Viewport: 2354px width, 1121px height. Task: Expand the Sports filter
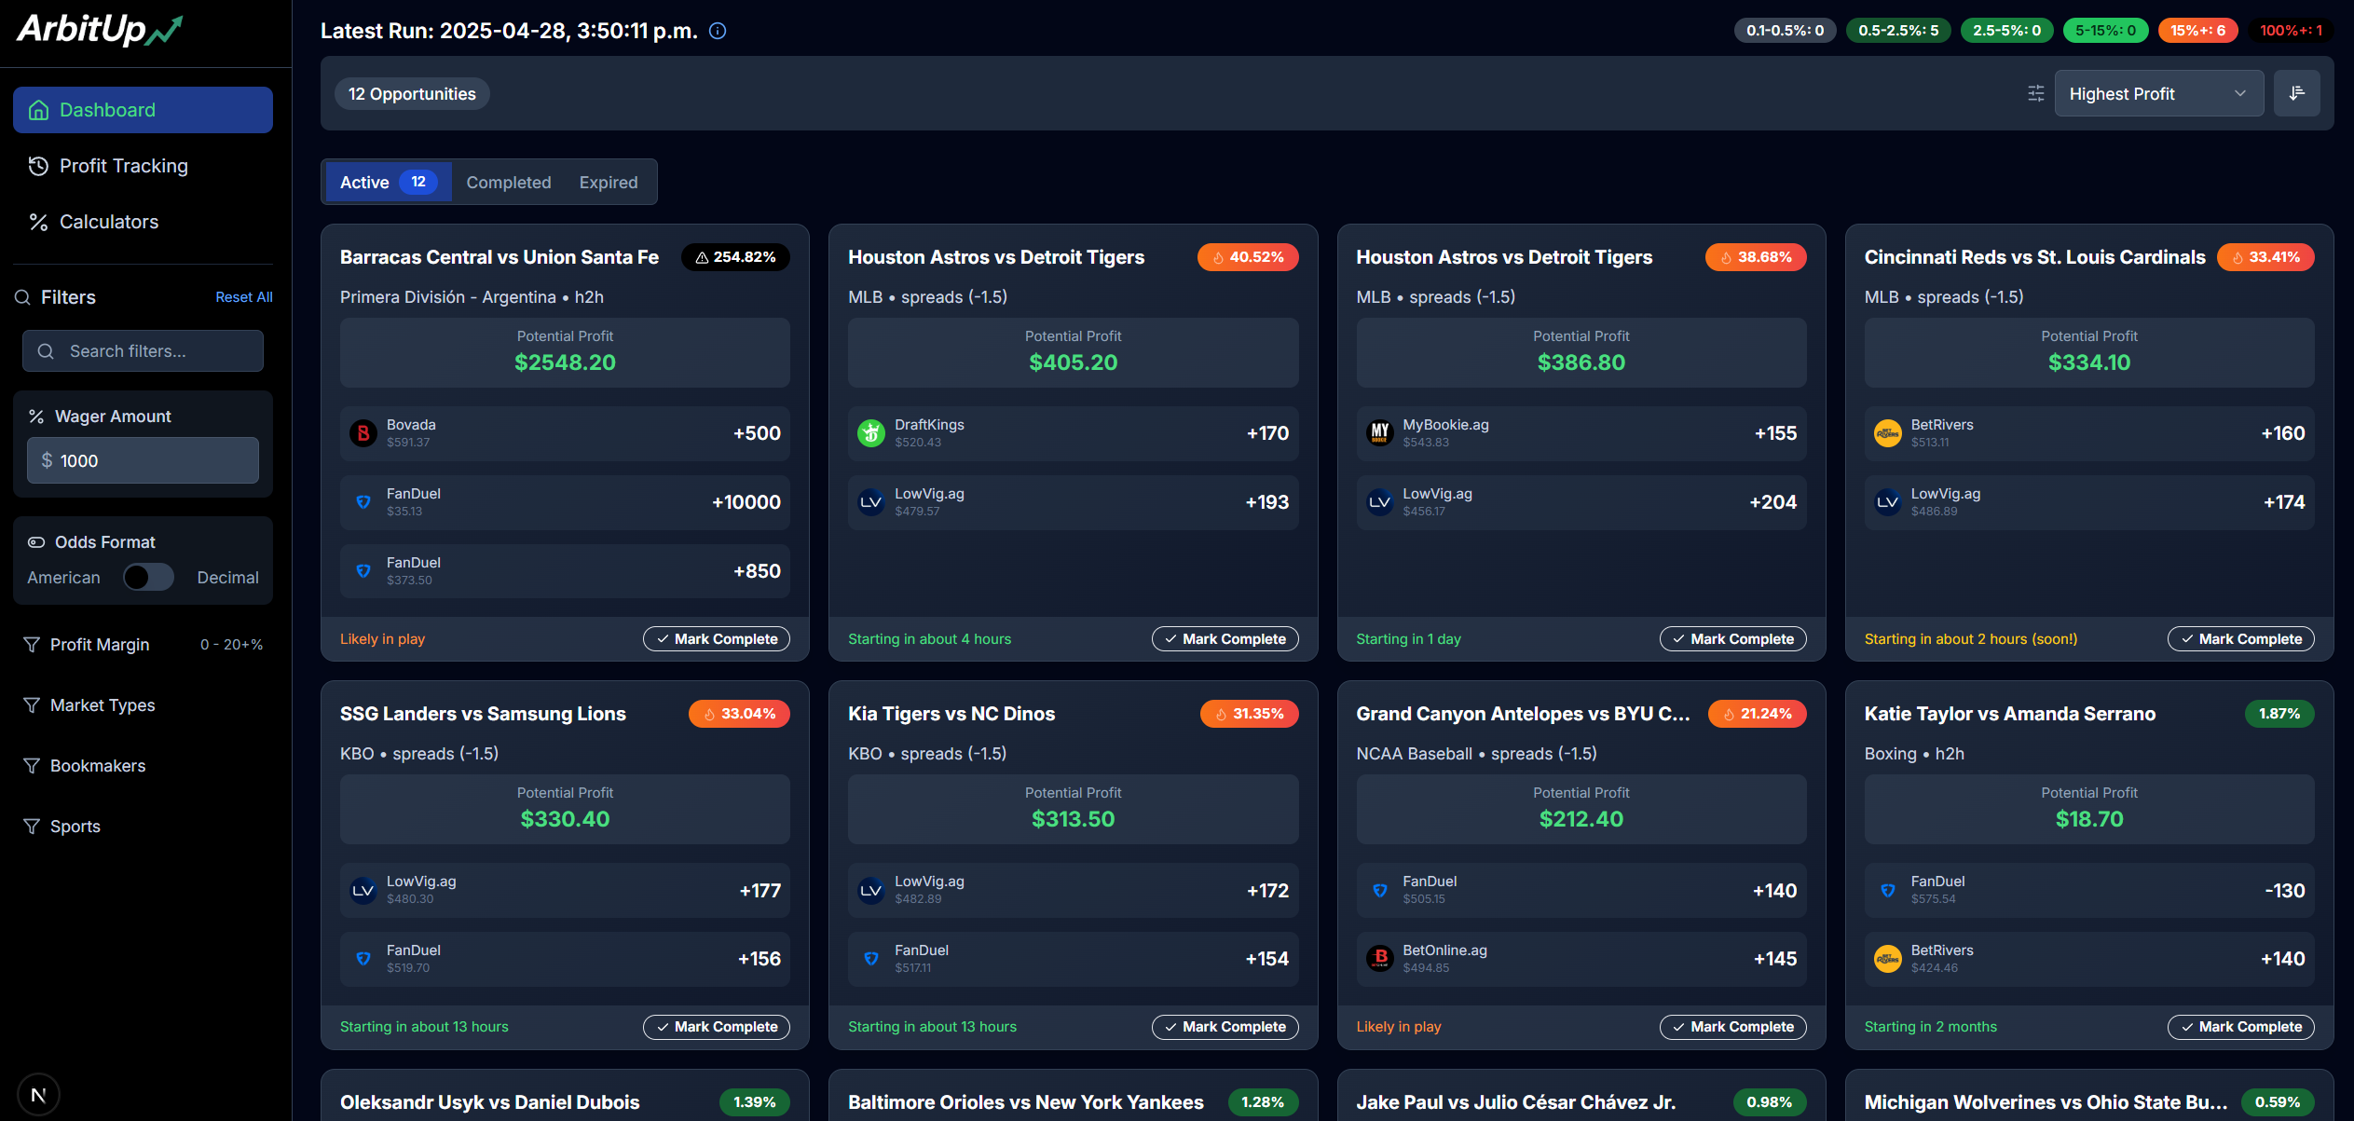143,827
